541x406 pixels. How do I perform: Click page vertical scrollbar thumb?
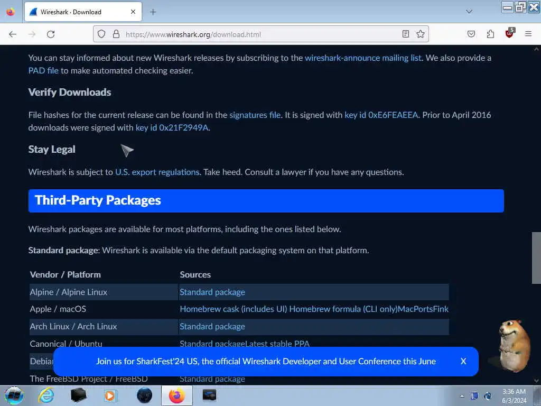[x=536, y=258]
